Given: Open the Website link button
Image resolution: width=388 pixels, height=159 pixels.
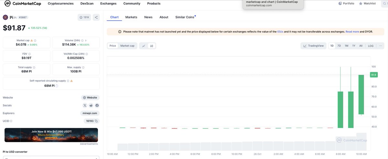Looking at the screenshot, I should [90, 97].
